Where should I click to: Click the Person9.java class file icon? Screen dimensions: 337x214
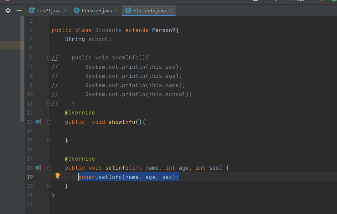77,10
